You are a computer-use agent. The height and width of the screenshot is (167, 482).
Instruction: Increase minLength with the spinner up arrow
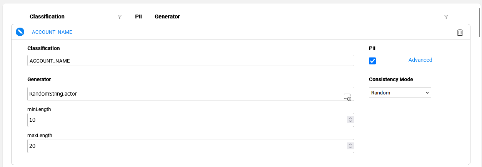pos(350,118)
